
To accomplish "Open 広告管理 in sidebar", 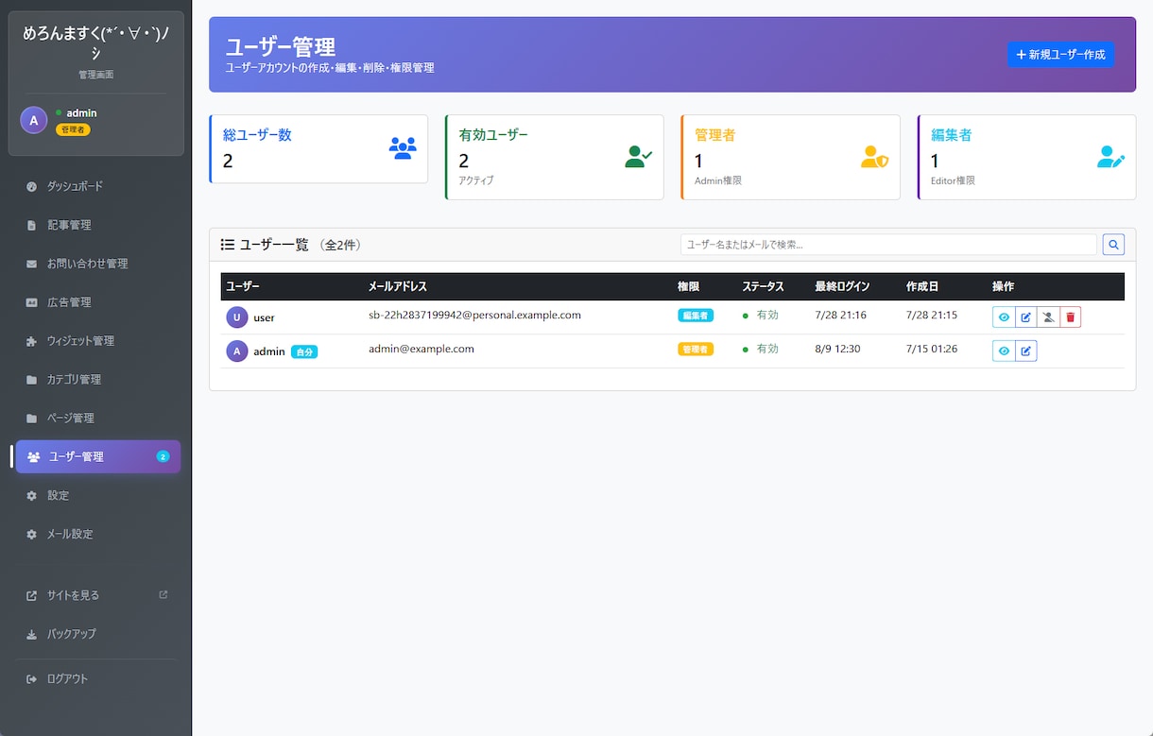I will coord(96,302).
